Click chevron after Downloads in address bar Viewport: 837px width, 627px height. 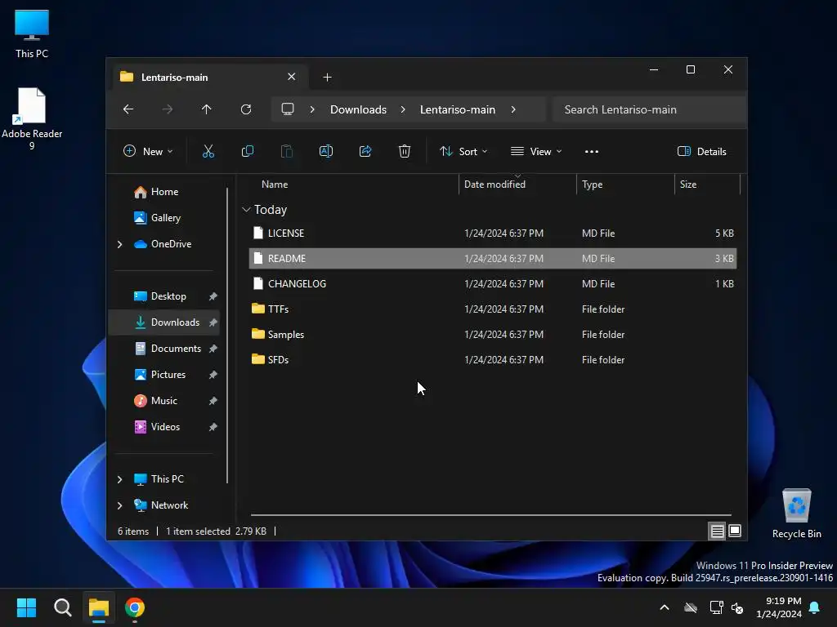(403, 109)
